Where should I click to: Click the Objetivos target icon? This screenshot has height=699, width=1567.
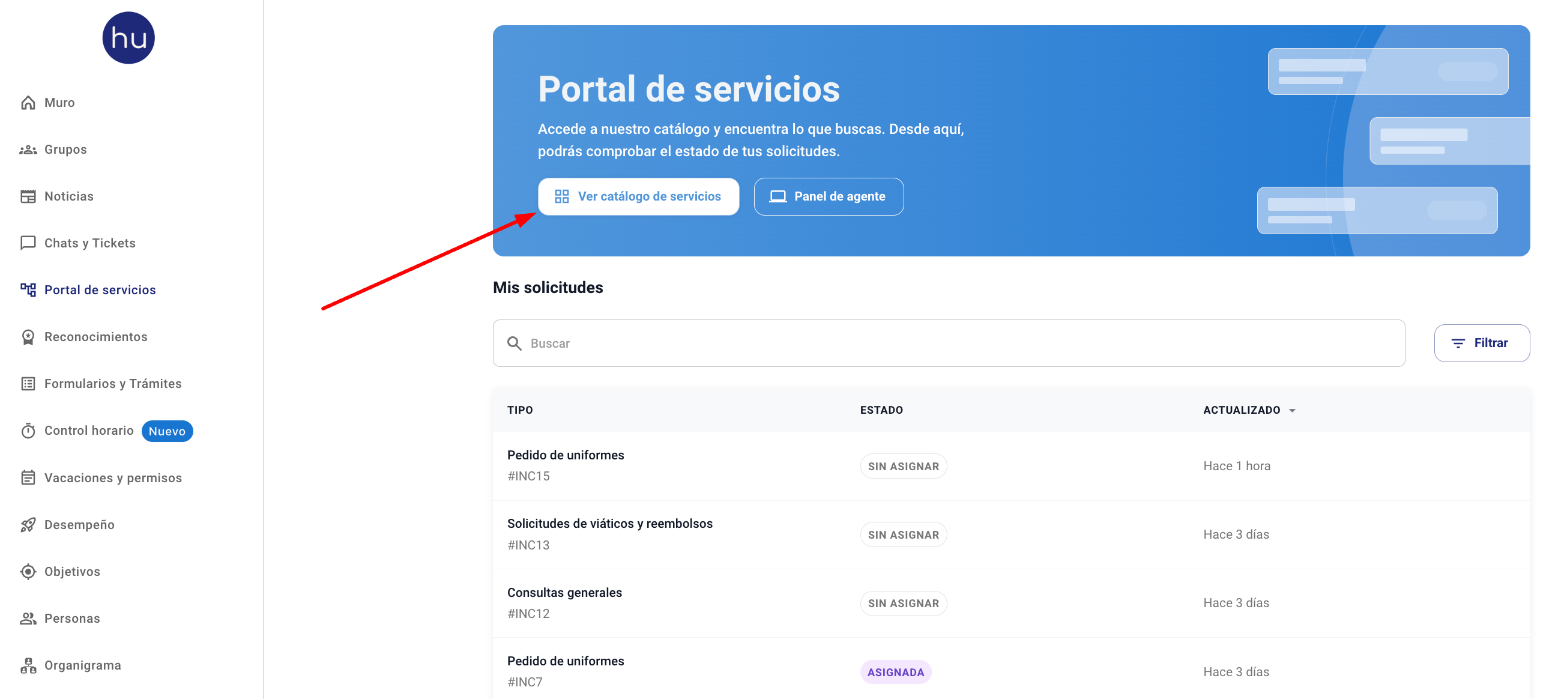(x=28, y=571)
